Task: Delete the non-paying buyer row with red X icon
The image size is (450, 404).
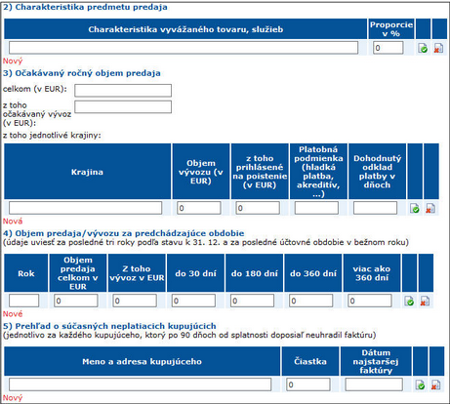Action: [x=436, y=384]
